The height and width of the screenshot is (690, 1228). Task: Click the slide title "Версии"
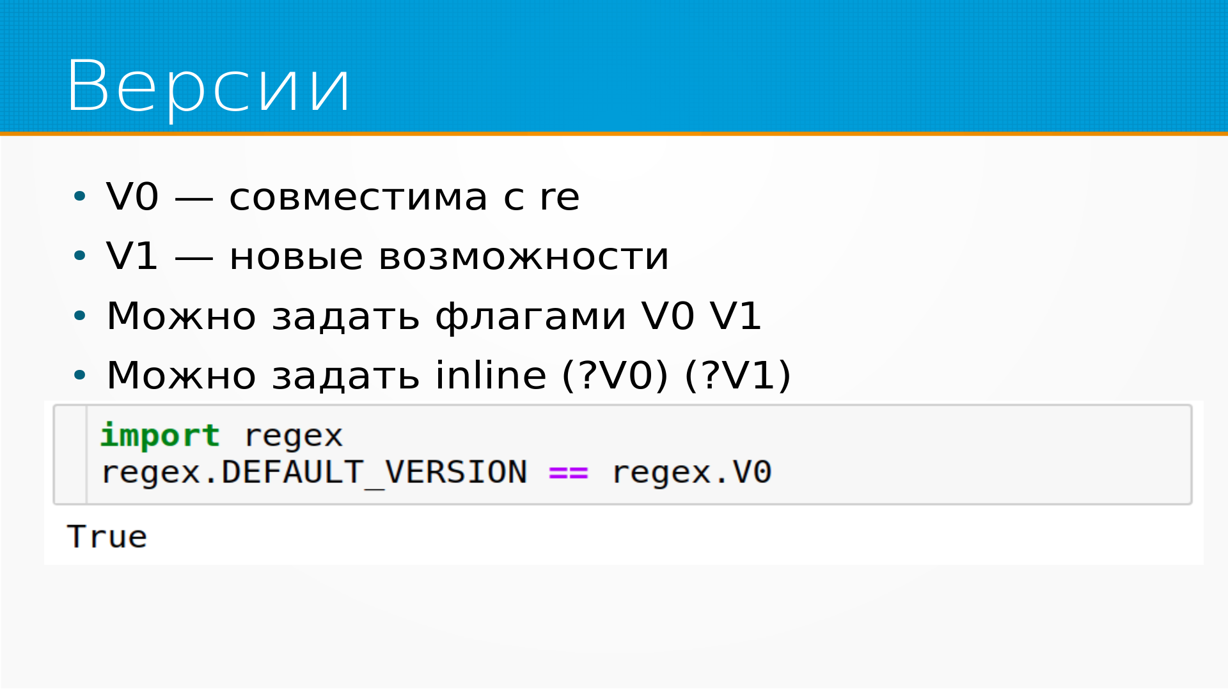point(209,87)
